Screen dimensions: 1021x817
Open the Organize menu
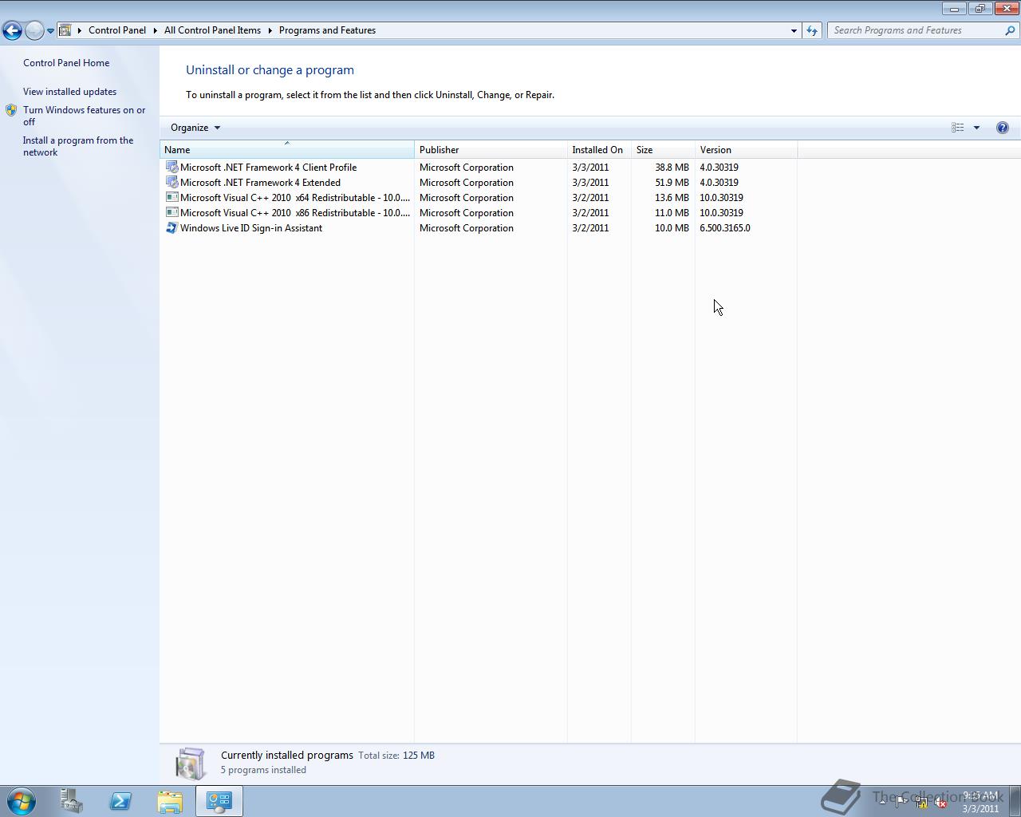[x=195, y=128]
